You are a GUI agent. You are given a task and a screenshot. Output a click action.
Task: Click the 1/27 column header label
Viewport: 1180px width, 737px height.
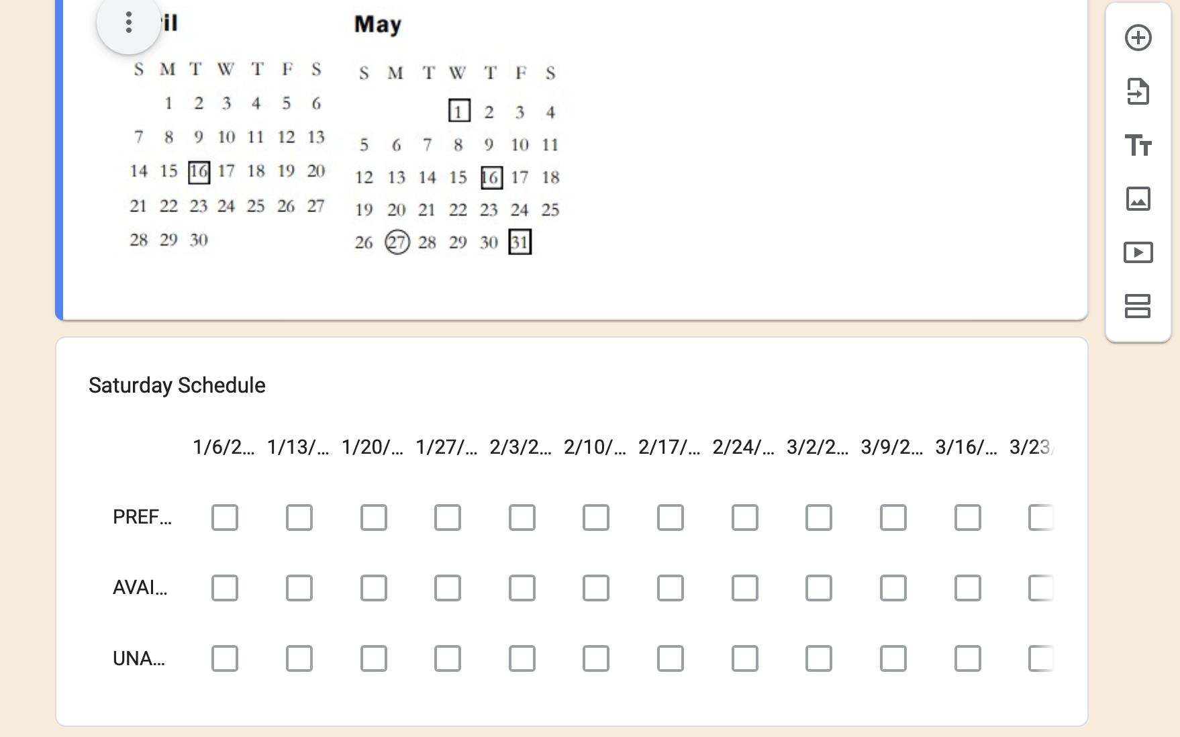446,448
